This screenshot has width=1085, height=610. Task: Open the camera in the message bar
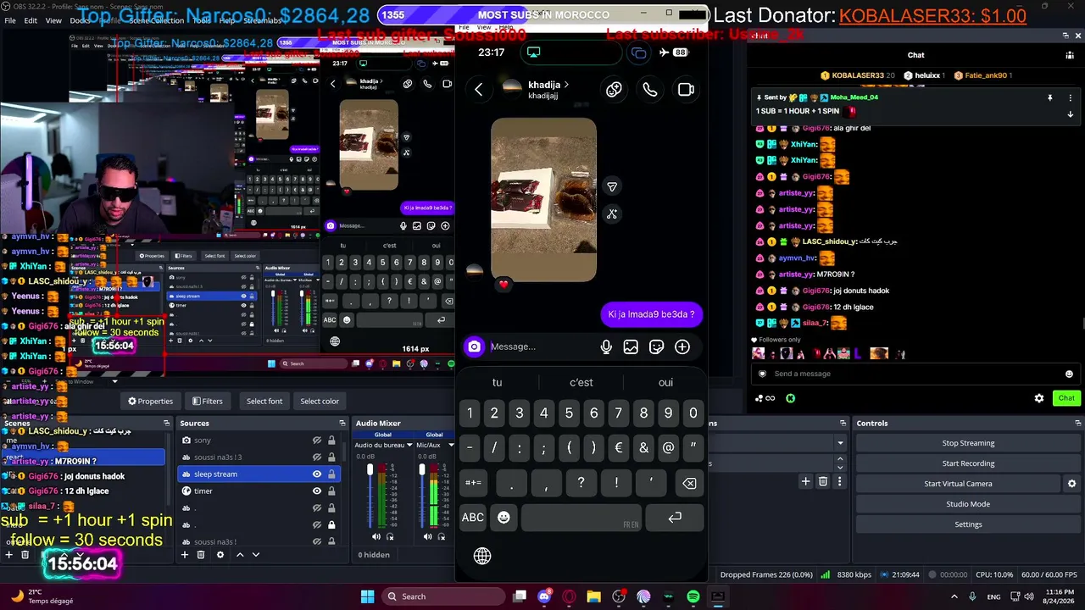(474, 347)
